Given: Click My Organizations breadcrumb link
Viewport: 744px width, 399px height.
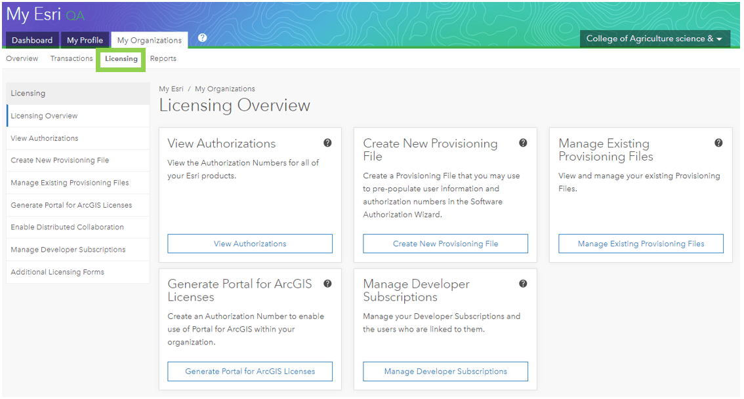Looking at the screenshot, I should pos(225,89).
